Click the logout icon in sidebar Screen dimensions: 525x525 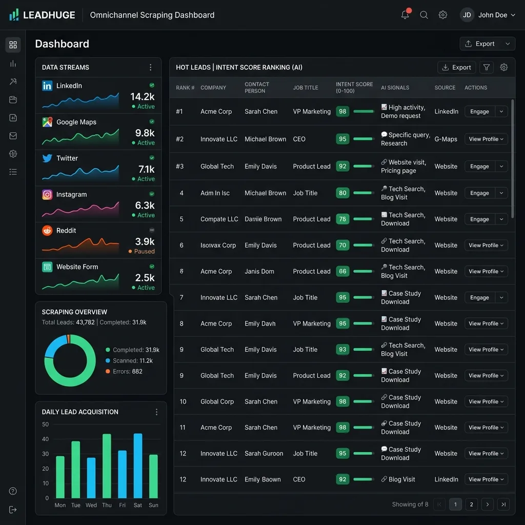pos(13,510)
